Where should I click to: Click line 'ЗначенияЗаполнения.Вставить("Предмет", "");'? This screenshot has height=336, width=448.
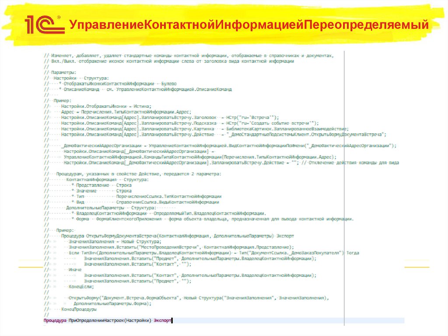[118, 281]
